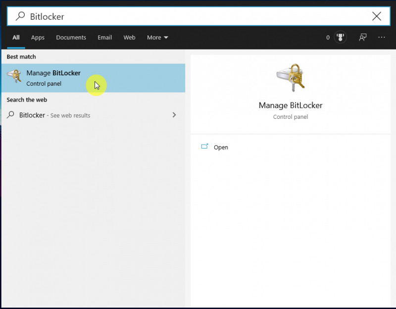Viewport: 396px width, 309px height.
Task: Switch to the All tab
Action: pos(16,38)
